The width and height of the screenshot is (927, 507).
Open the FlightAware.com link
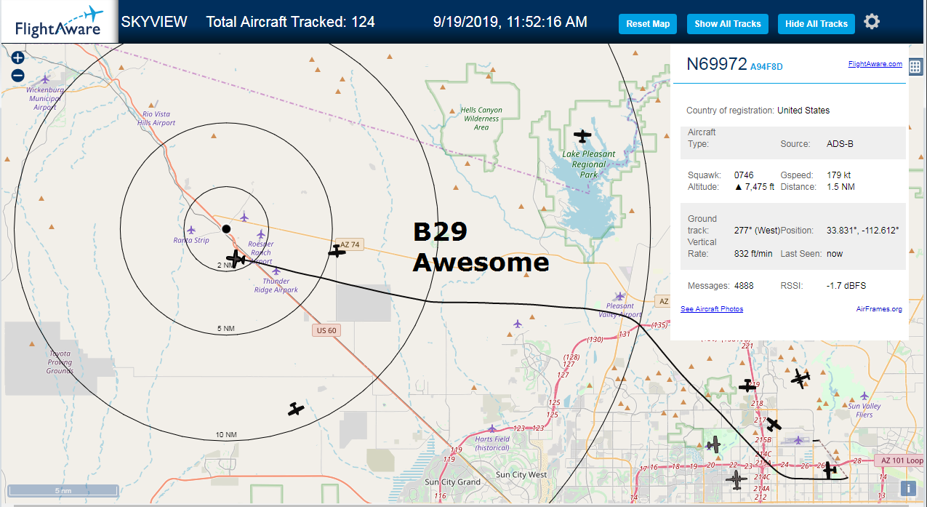click(x=875, y=64)
